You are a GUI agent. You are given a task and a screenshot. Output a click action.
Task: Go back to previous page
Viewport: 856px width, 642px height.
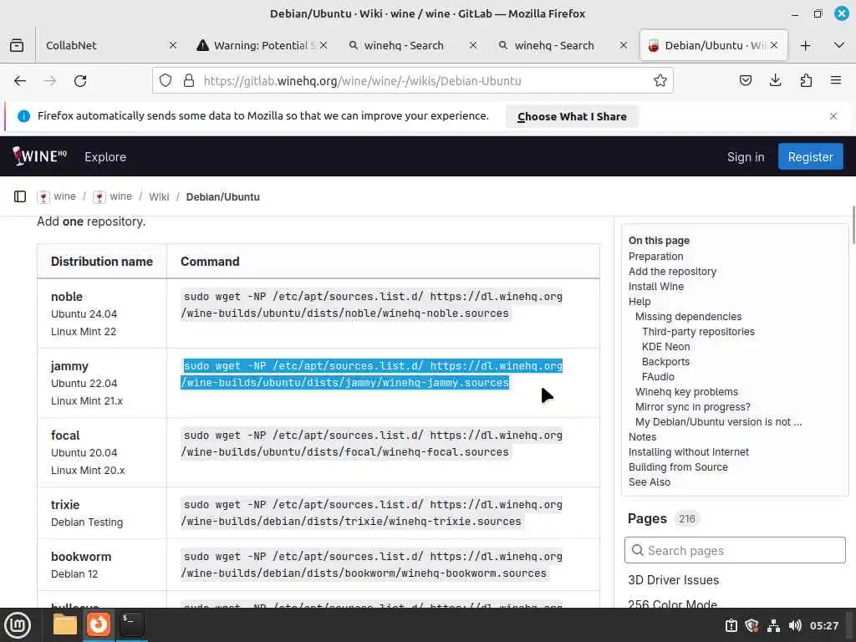click(x=20, y=81)
